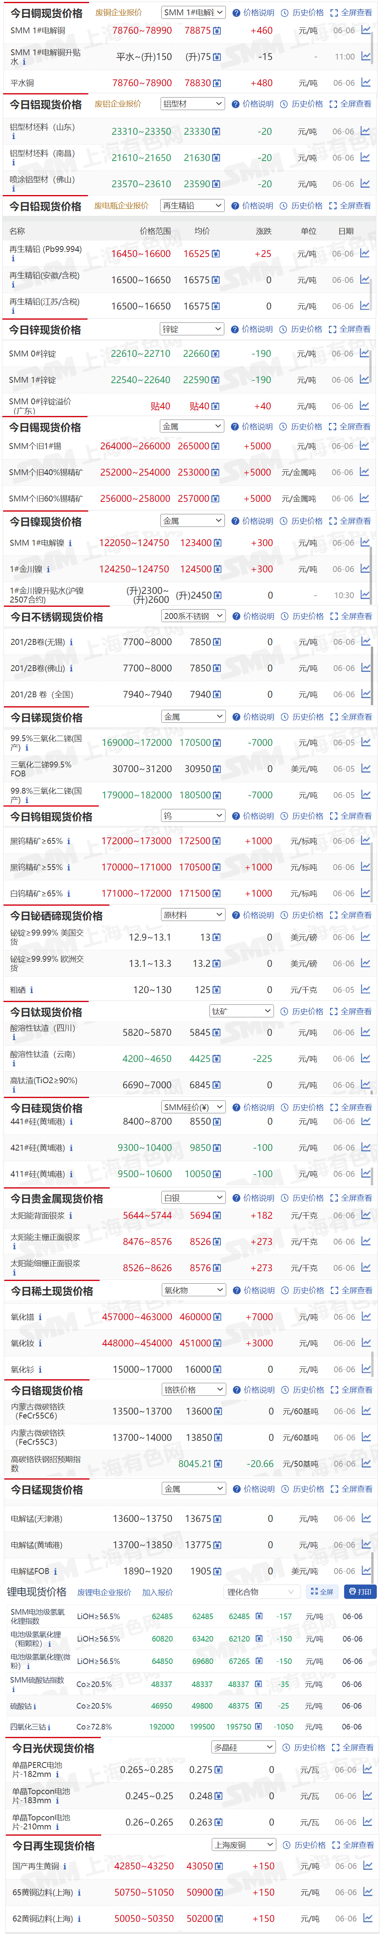Click info icon next to 电解锰FOB
This screenshot has height=1934, width=381.
click(55, 1570)
